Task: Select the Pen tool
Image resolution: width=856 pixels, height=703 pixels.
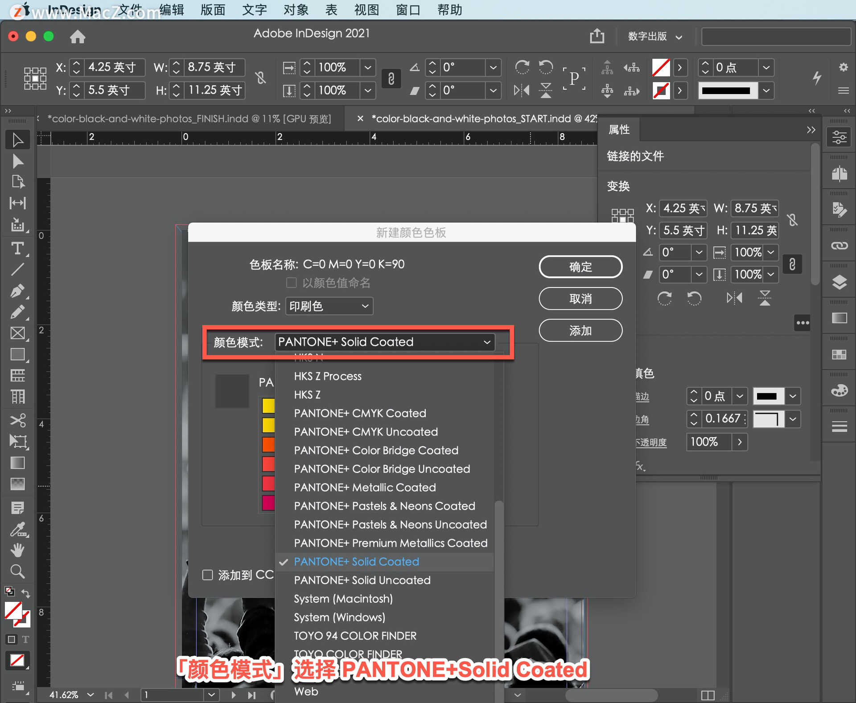Action: pos(18,291)
